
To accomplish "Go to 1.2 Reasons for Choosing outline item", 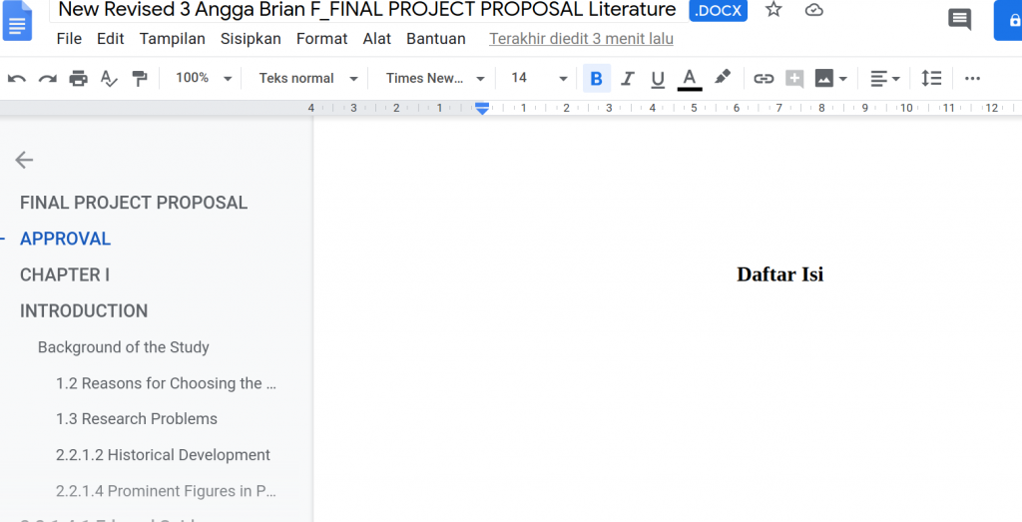I will pos(167,383).
